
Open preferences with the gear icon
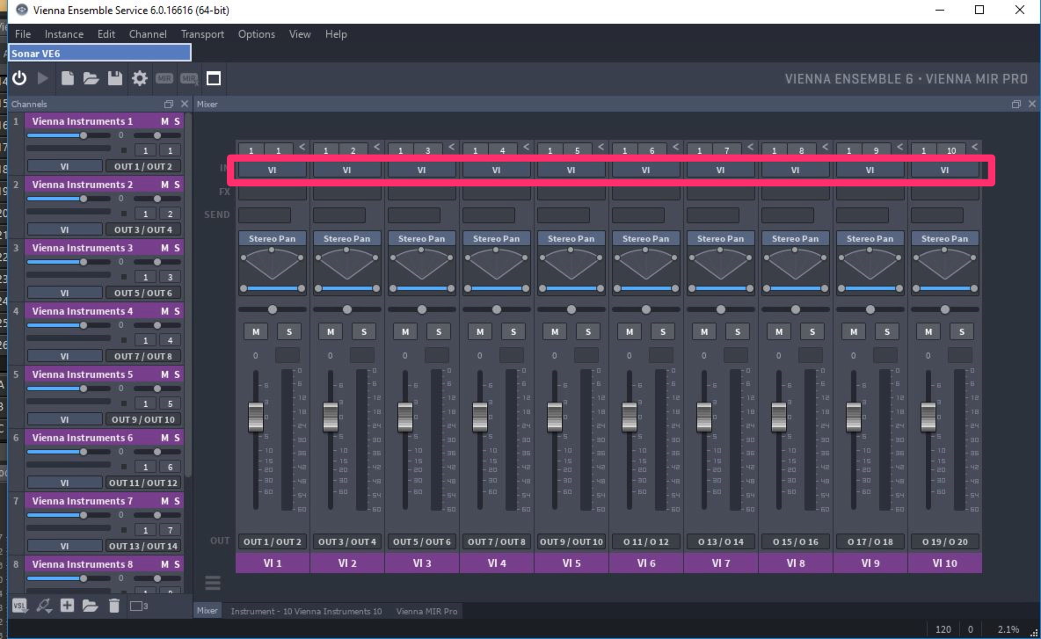click(x=140, y=78)
